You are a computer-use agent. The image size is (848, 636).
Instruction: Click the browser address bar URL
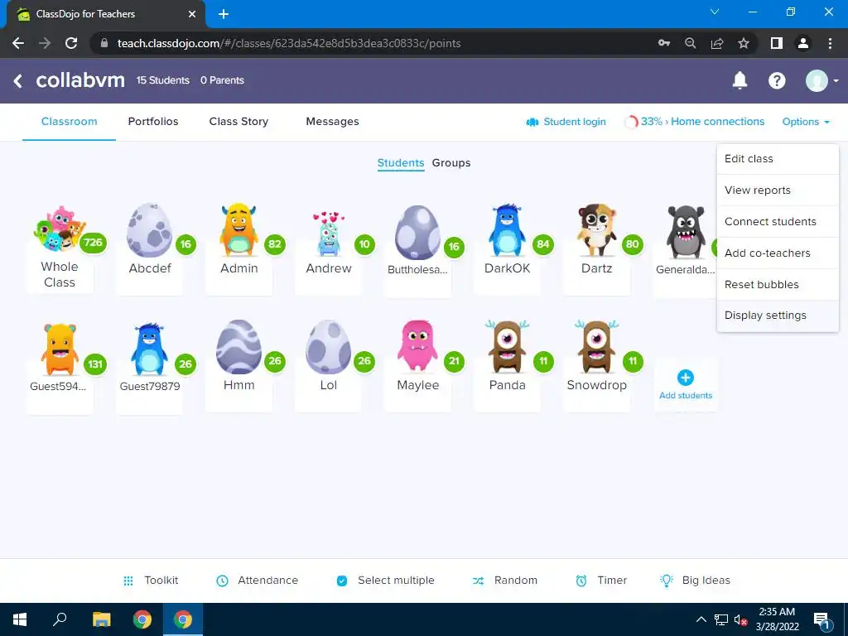point(289,43)
